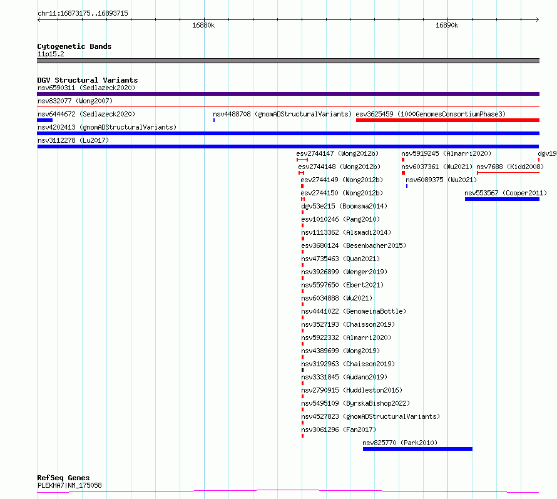Click the nsv6444672 (Sedlazeck2020) label
Image resolution: width=557 pixels, height=499 pixels.
pos(86,114)
